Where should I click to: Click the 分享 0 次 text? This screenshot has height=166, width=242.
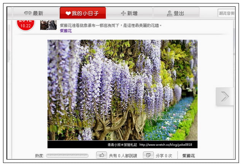164,156
